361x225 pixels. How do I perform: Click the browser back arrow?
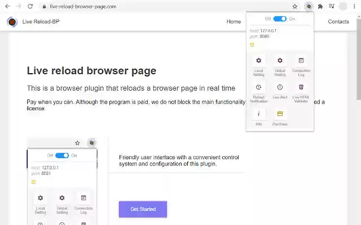(x=7, y=6)
